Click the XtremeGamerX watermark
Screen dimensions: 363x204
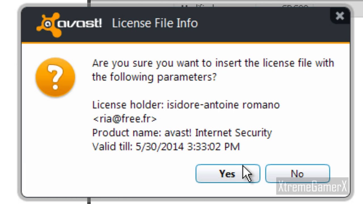pos(312,187)
